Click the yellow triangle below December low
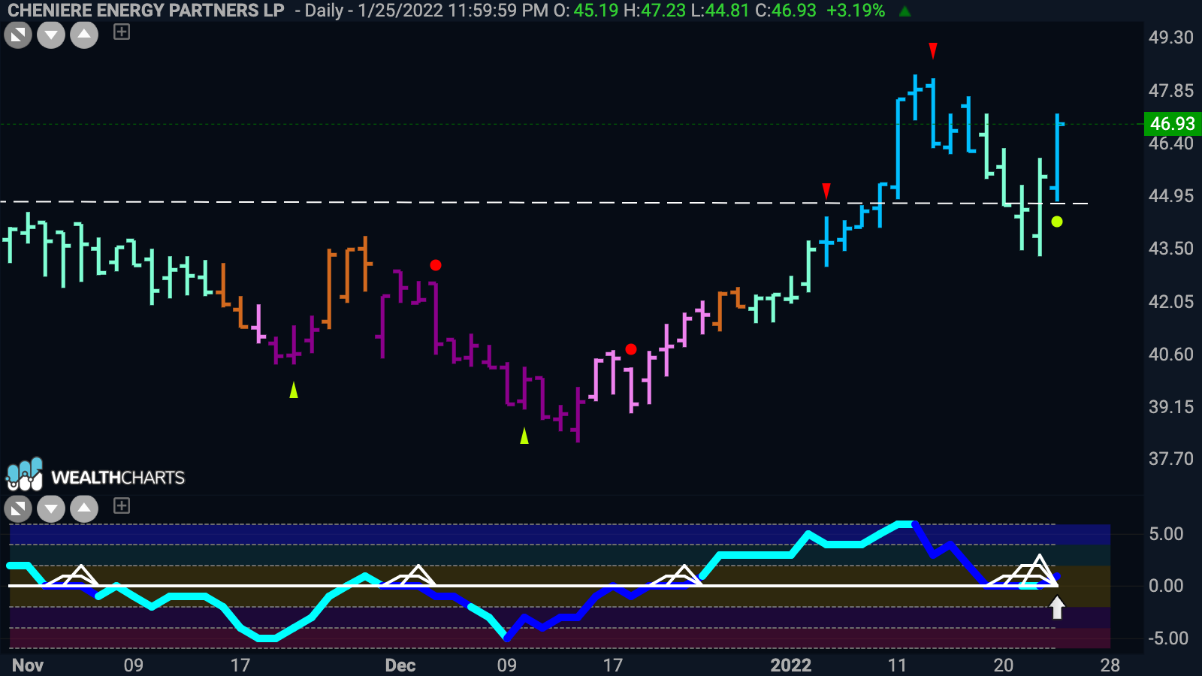Image resolution: width=1202 pixels, height=676 pixels. point(524,435)
